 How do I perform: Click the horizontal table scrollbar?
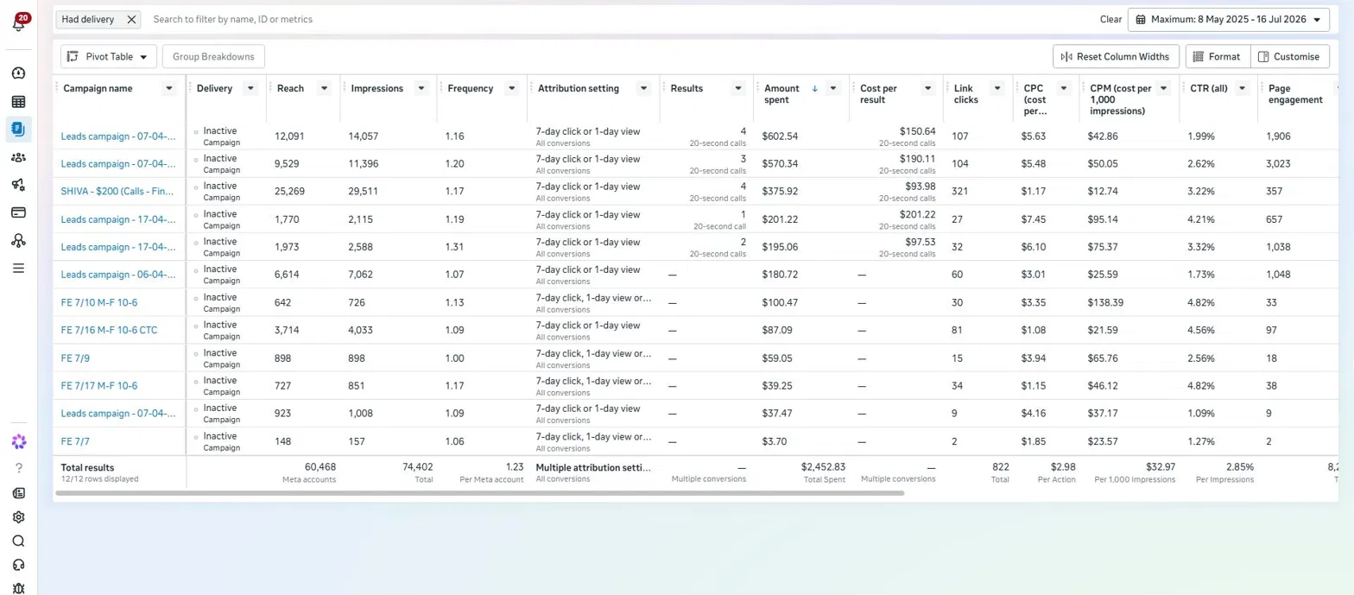[479, 493]
